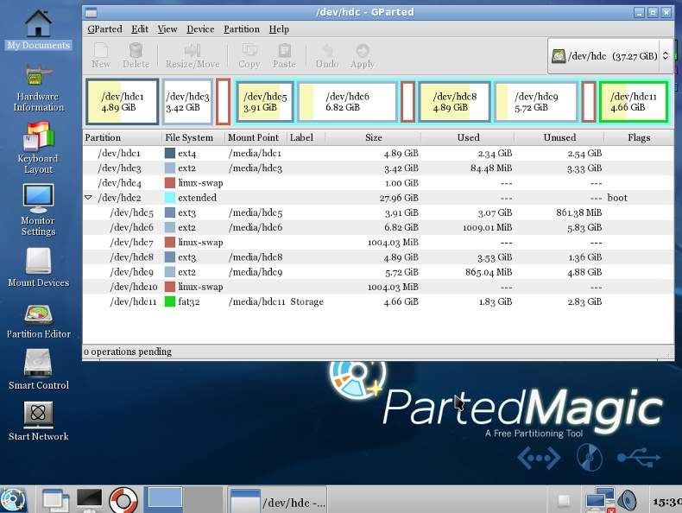The height and width of the screenshot is (513, 682).
Task: Open the Device menu
Action: pyautogui.click(x=200, y=29)
